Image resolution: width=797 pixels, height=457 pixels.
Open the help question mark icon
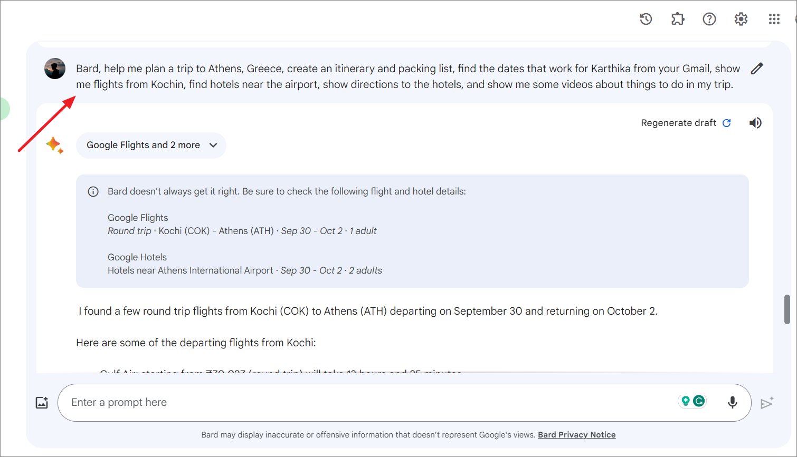click(x=709, y=19)
